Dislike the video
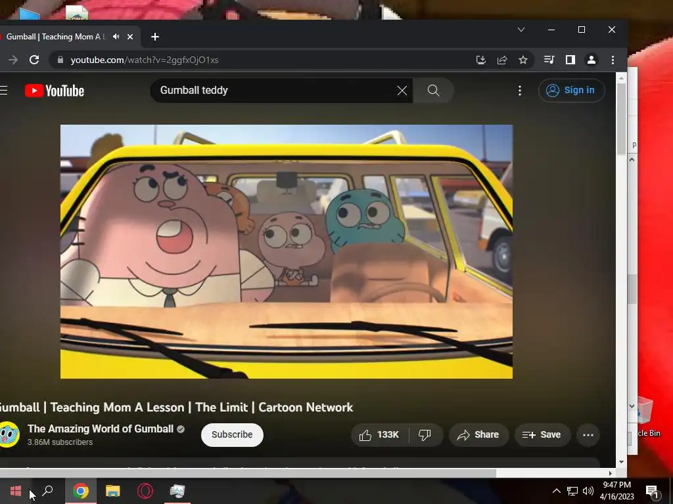The width and height of the screenshot is (673, 504). pos(425,435)
